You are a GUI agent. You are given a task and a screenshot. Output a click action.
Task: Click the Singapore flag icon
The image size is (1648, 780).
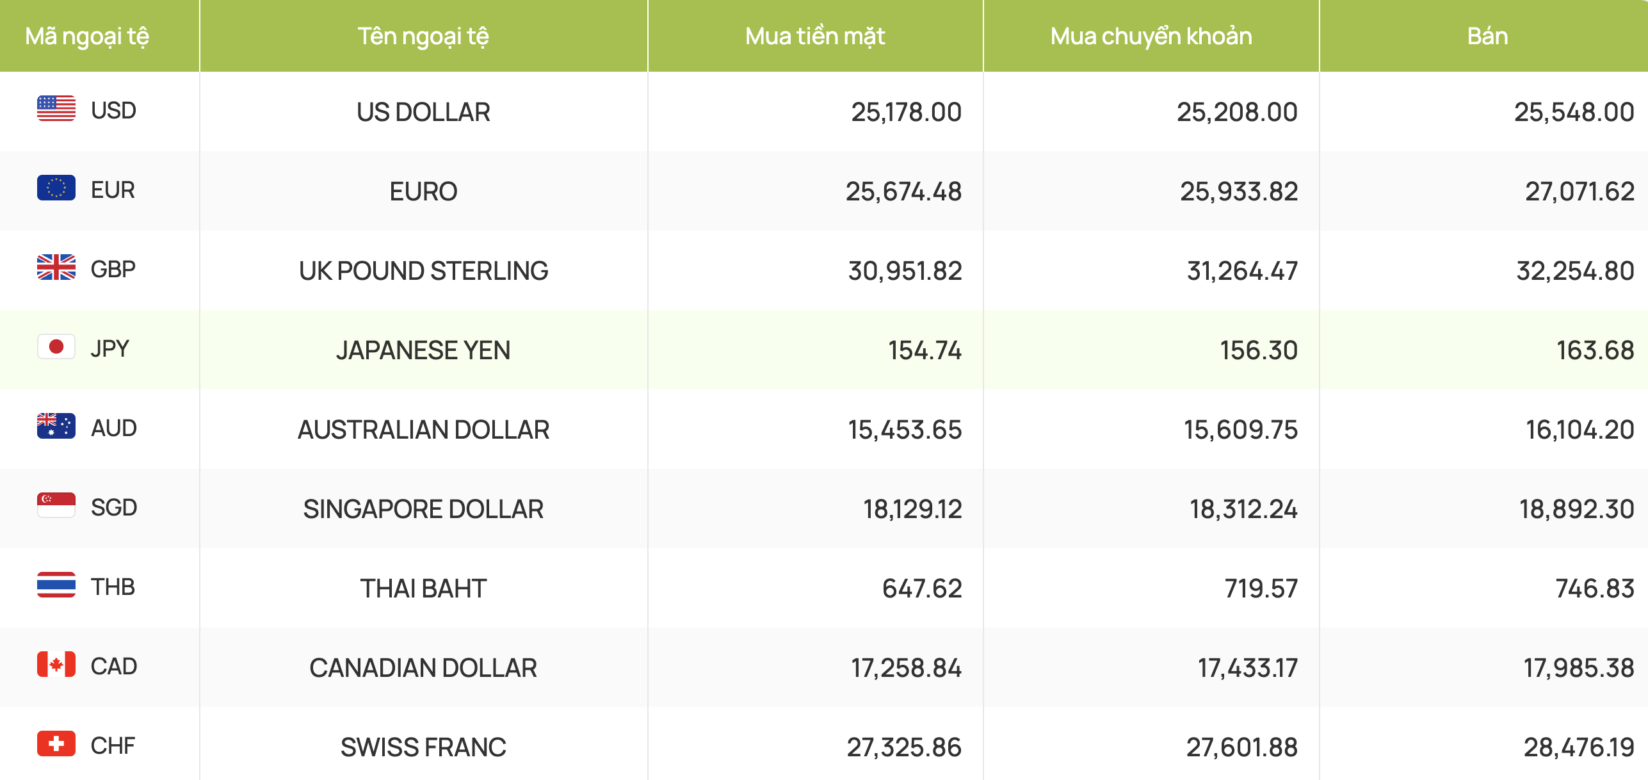pyautogui.click(x=56, y=505)
